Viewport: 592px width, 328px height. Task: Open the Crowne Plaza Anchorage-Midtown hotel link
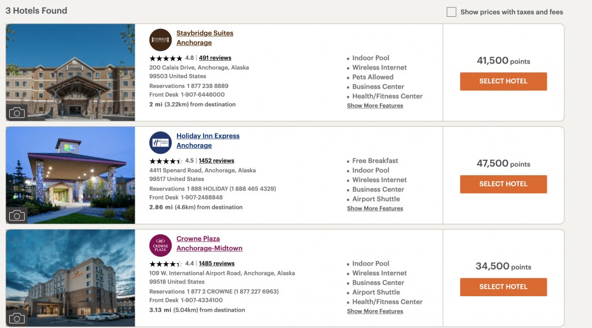209,244
